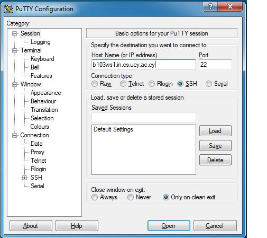Select Default Settings in sessions list
The width and height of the screenshot is (267, 238).
pyautogui.click(x=113, y=129)
